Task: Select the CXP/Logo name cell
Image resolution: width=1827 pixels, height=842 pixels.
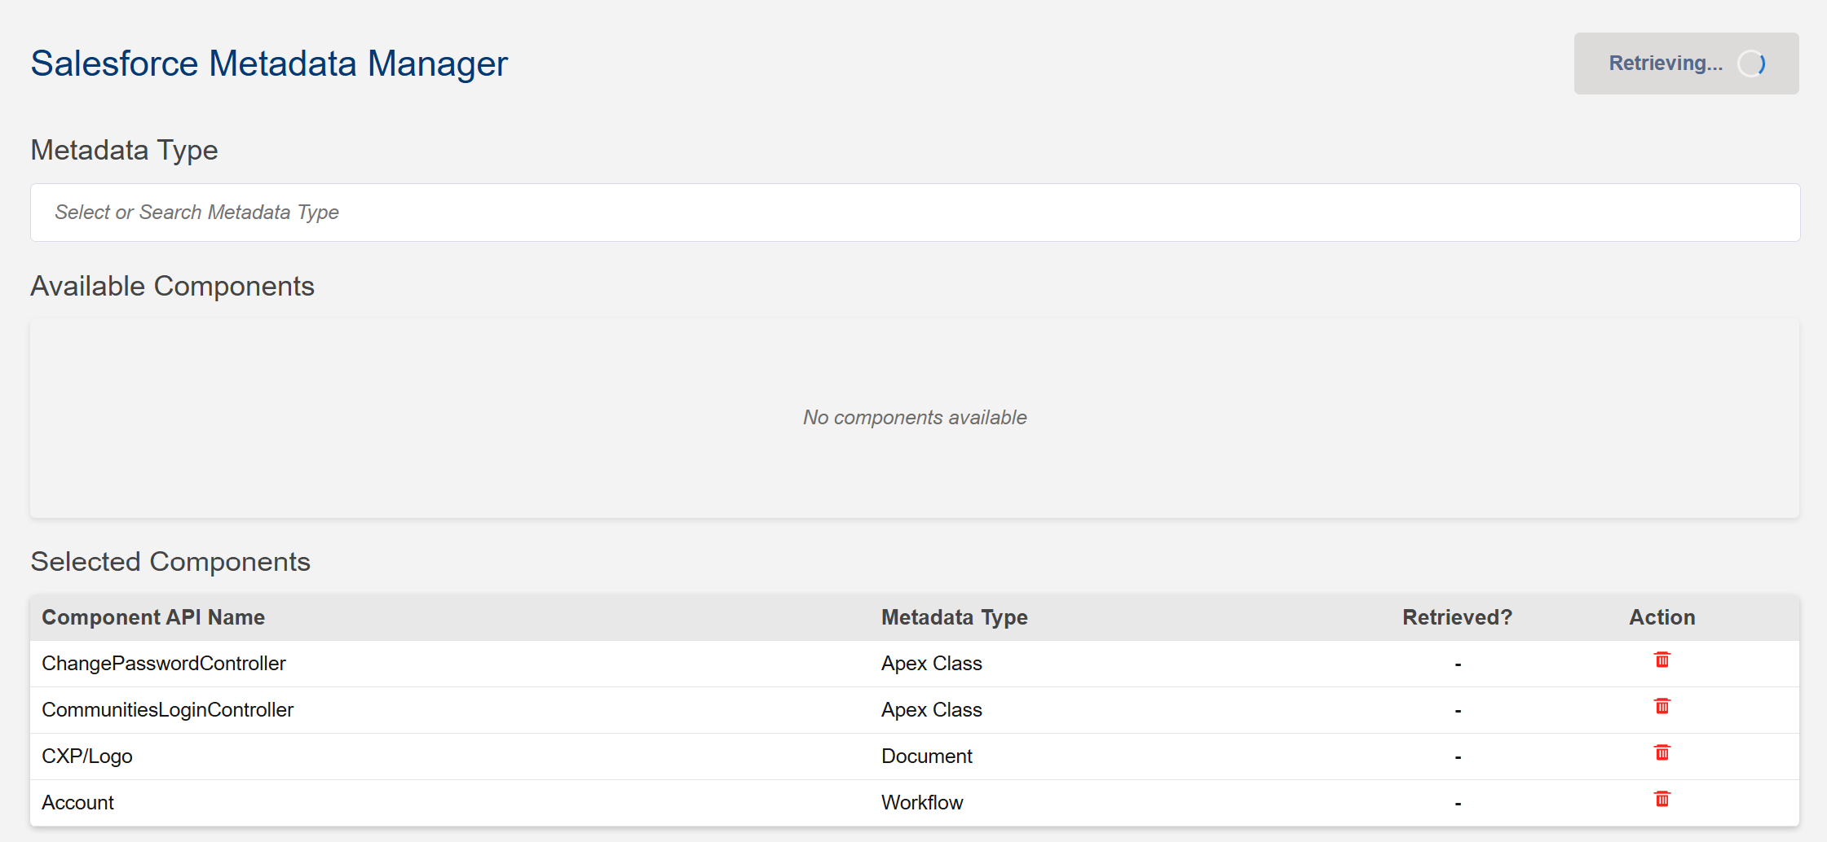Action: (x=87, y=756)
